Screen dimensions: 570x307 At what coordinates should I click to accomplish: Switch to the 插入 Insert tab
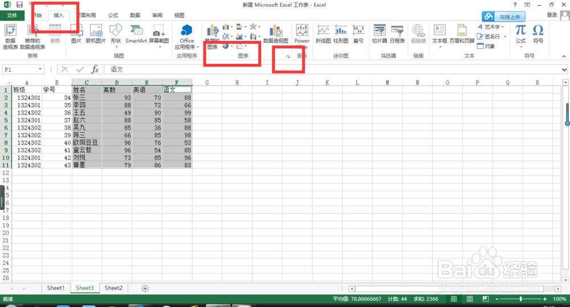(59, 15)
